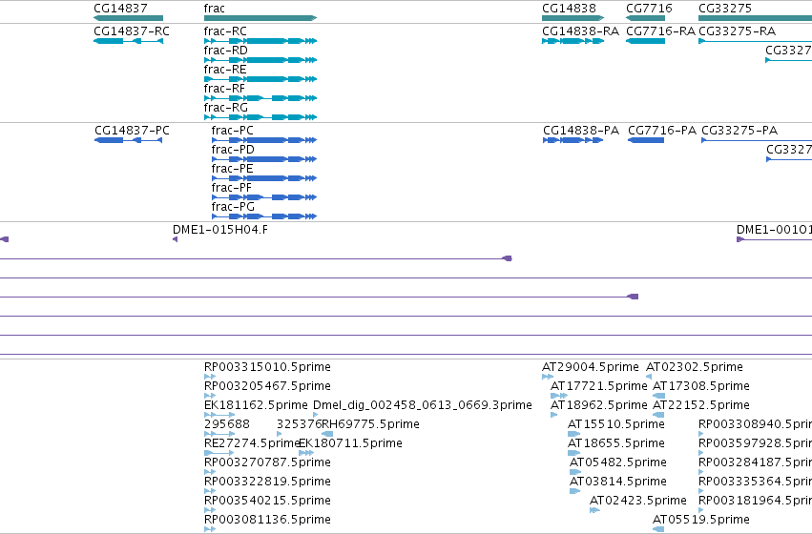
Task: Select the EK181162.5prime EST label
Action: tap(256, 405)
